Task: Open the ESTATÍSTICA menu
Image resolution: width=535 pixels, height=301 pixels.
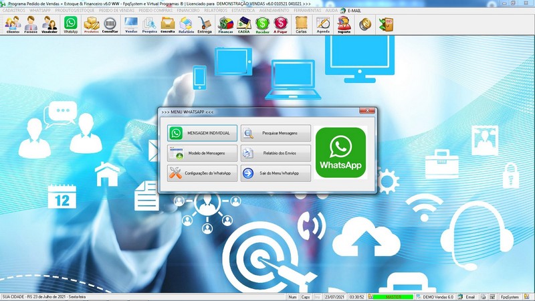Action: (243, 11)
